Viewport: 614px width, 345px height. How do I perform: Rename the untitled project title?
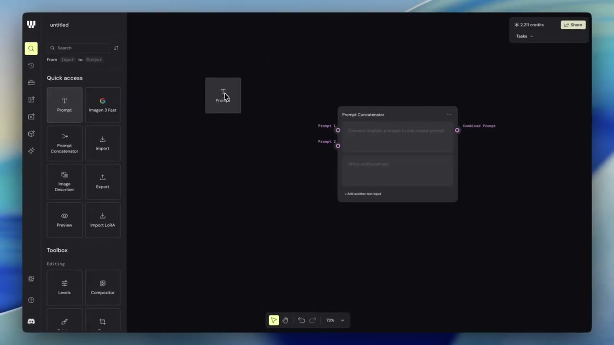(x=59, y=25)
